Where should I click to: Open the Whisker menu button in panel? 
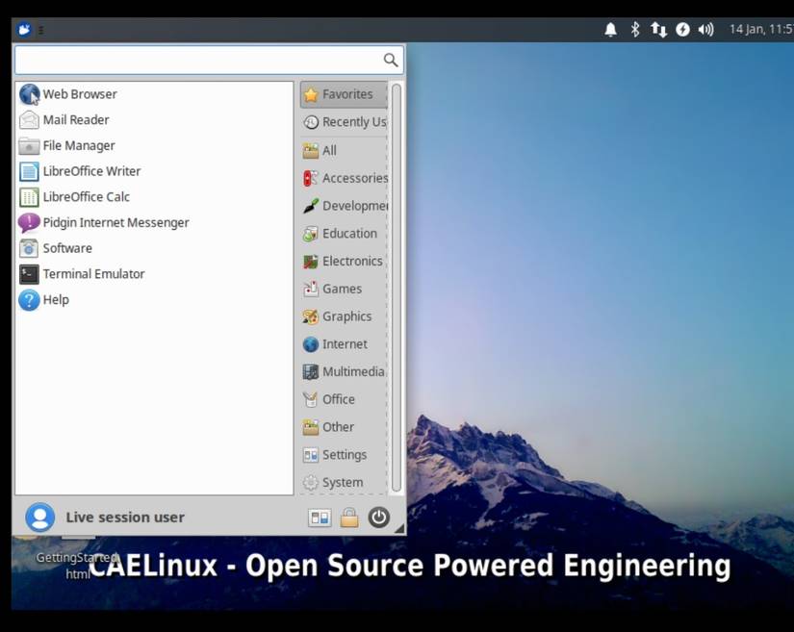[23, 30]
